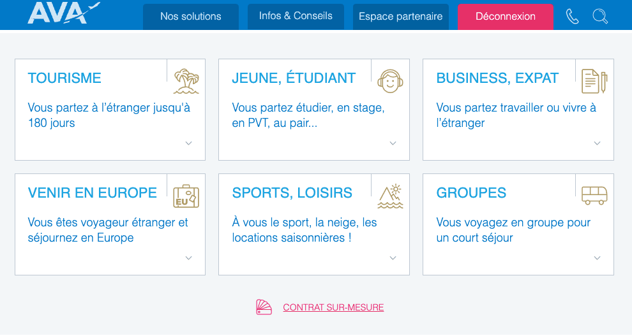Screen dimensions: 632x336
Task: Click the student with headphones icon
Action: click(390, 81)
